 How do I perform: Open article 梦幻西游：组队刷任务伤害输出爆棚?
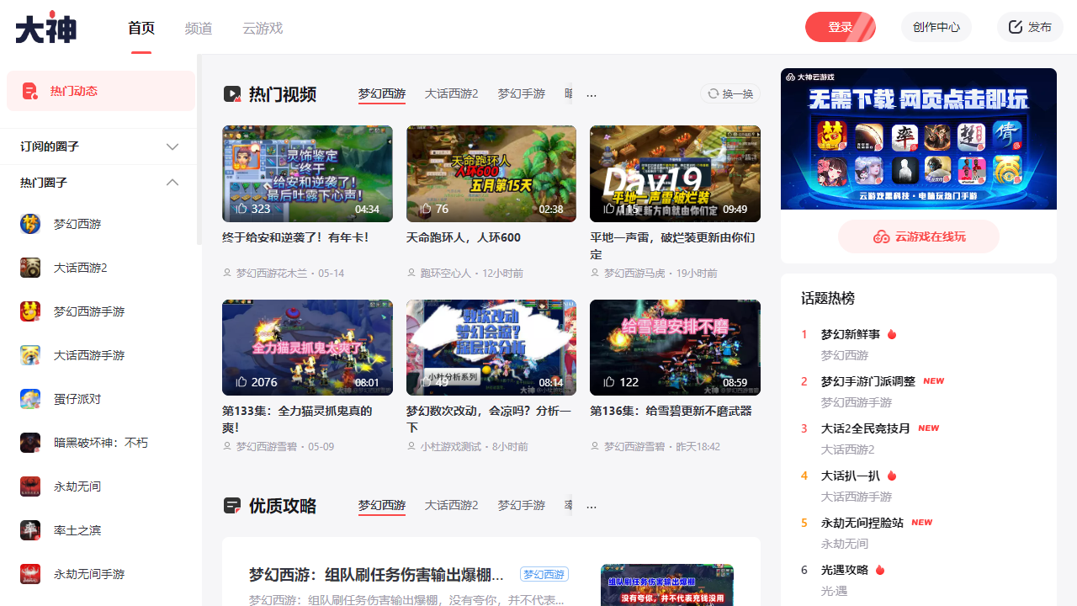tap(376, 575)
